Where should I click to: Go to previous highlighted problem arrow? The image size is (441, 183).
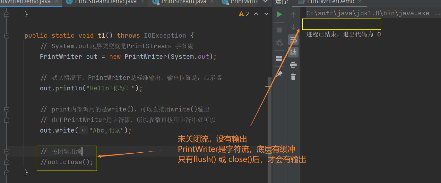(x=256, y=14)
